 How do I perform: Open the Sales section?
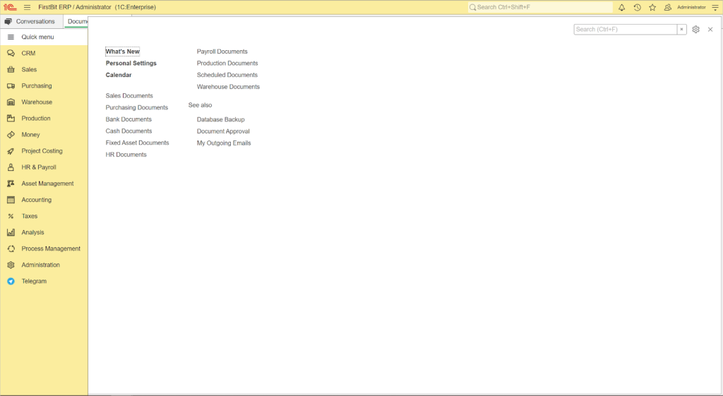44,69
